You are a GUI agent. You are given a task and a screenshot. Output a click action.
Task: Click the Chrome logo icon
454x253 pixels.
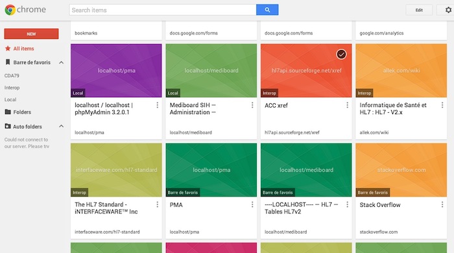pos(10,10)
